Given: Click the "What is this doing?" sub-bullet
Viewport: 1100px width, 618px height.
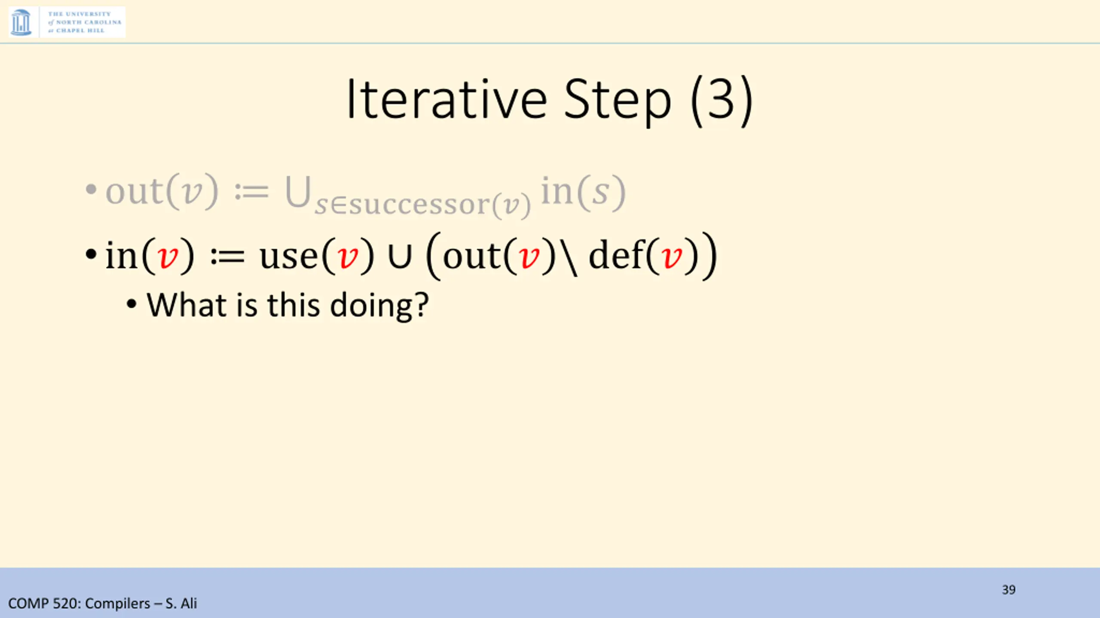Looking at the screenshot, I should point(287,305).
